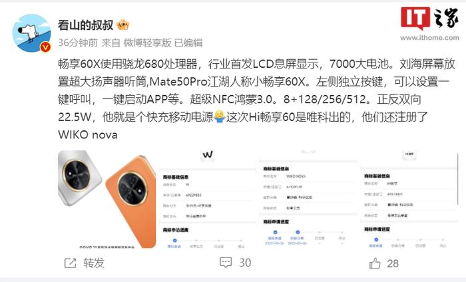Open the comment bubble icon
466x282 pixels.
[226, 263]
